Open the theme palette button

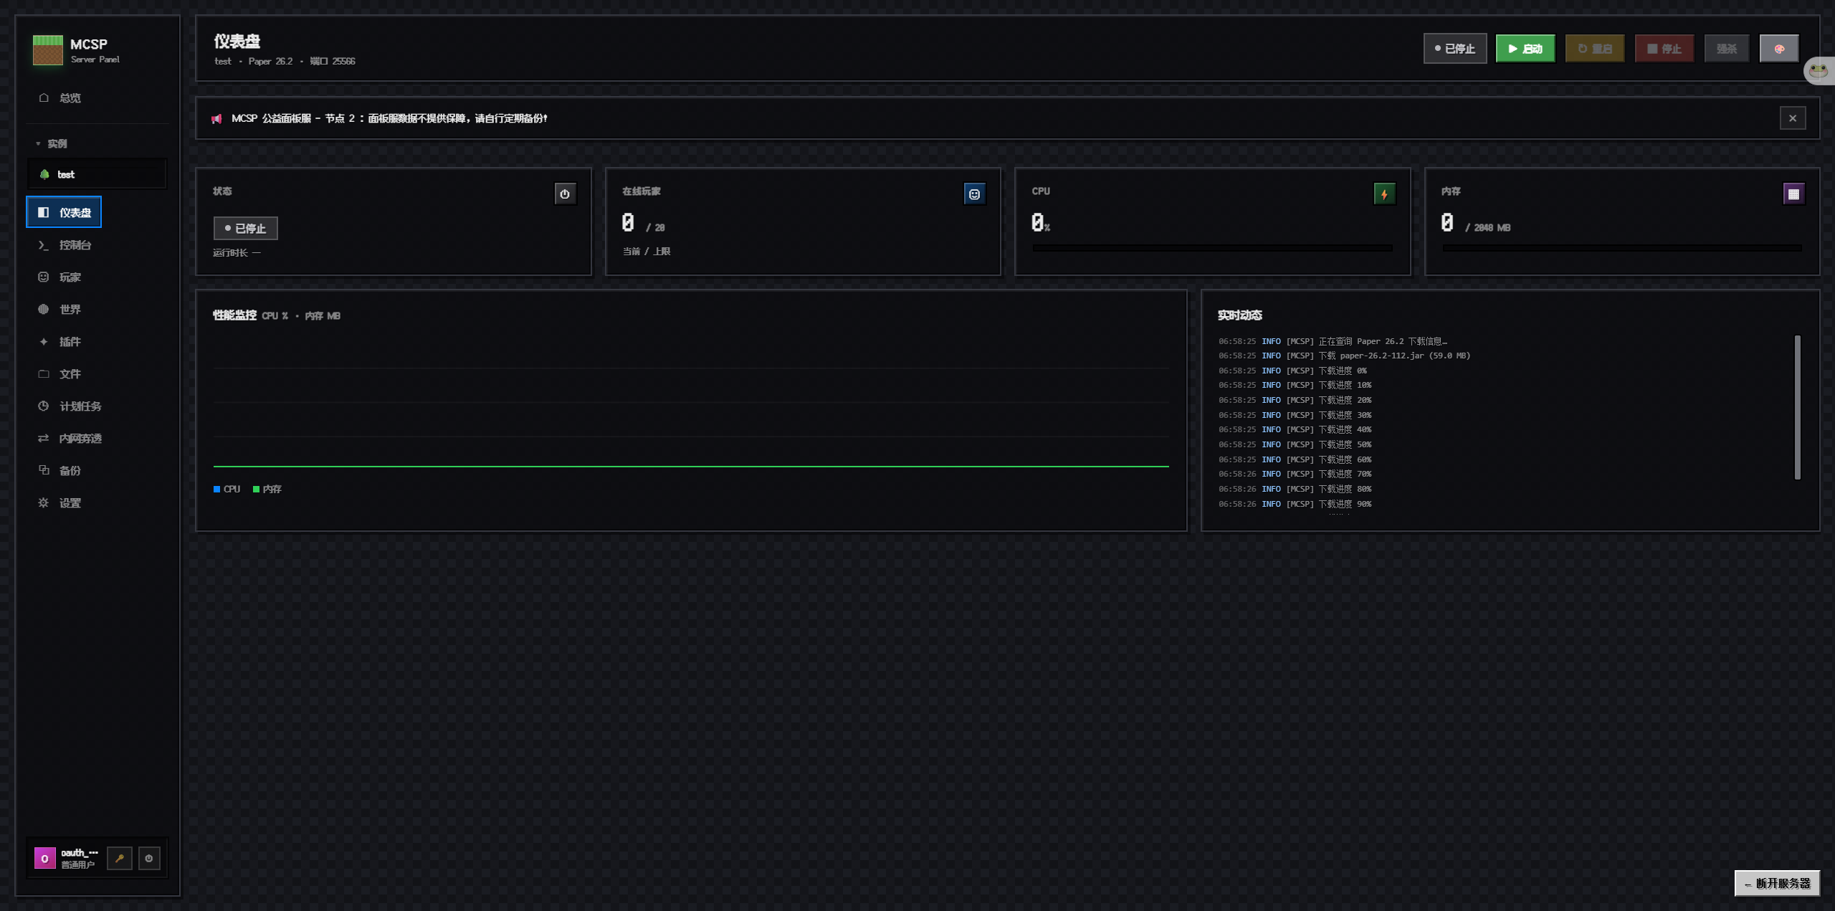(x=1778, y=49)
